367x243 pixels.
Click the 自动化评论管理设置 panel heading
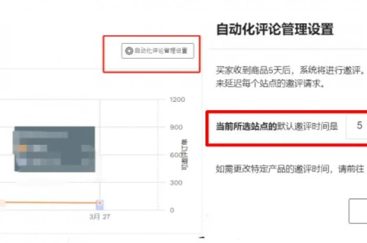click(275, 29)
